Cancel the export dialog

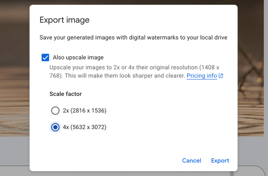tap(191, 160)
